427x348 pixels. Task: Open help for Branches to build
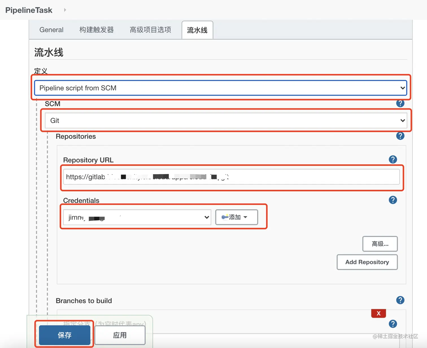(400, 300)
